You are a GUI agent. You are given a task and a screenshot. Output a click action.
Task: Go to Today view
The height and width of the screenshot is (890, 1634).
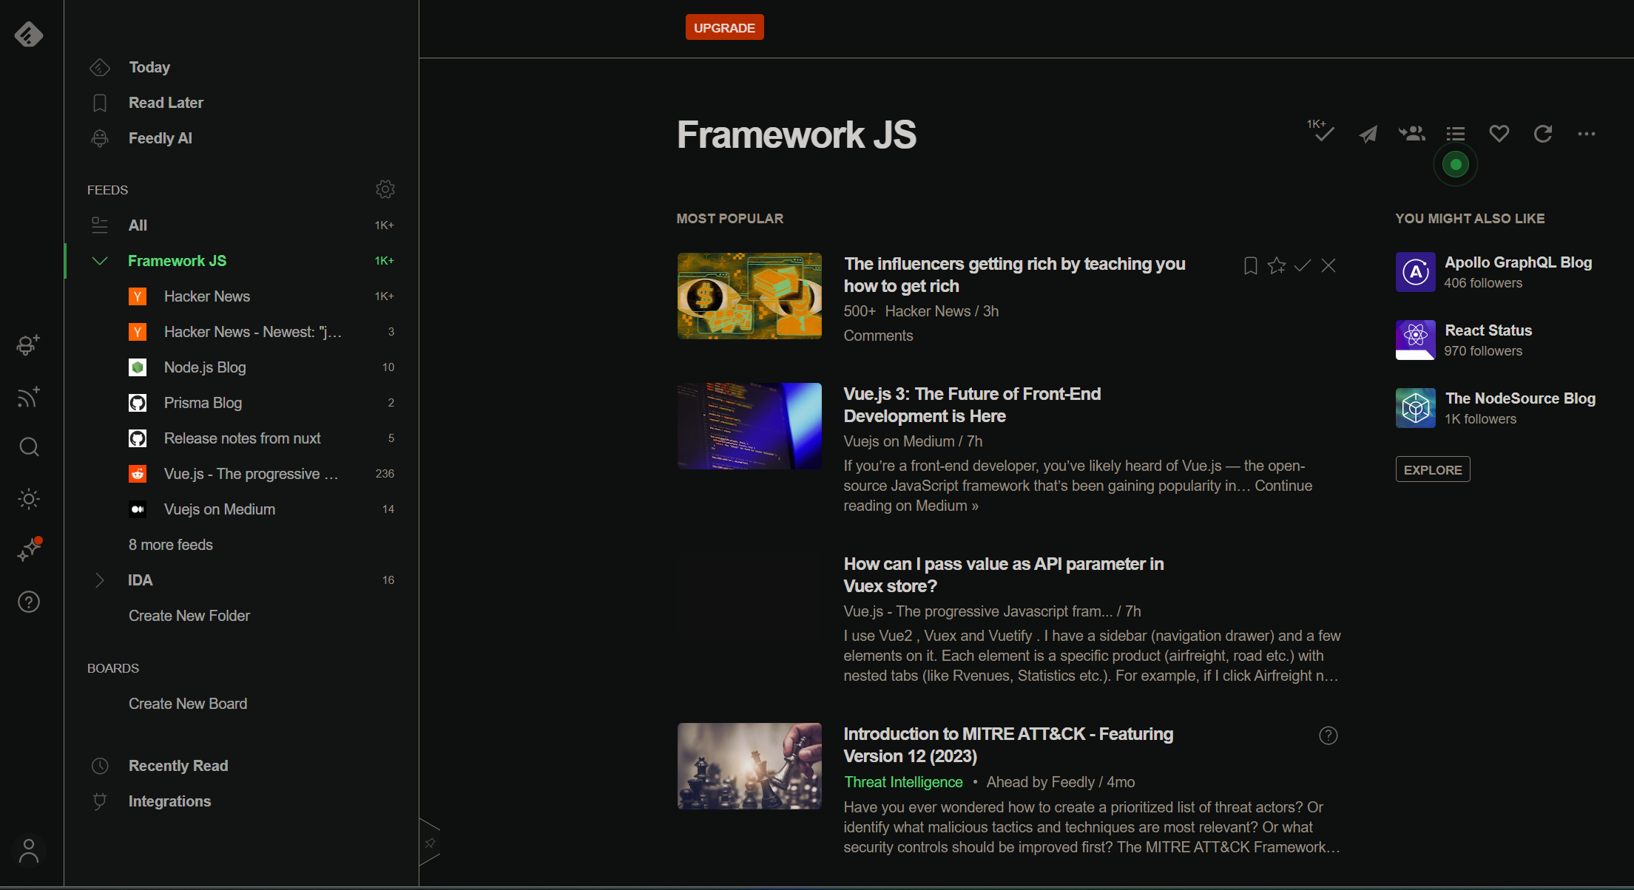click(x=149, y=67)
